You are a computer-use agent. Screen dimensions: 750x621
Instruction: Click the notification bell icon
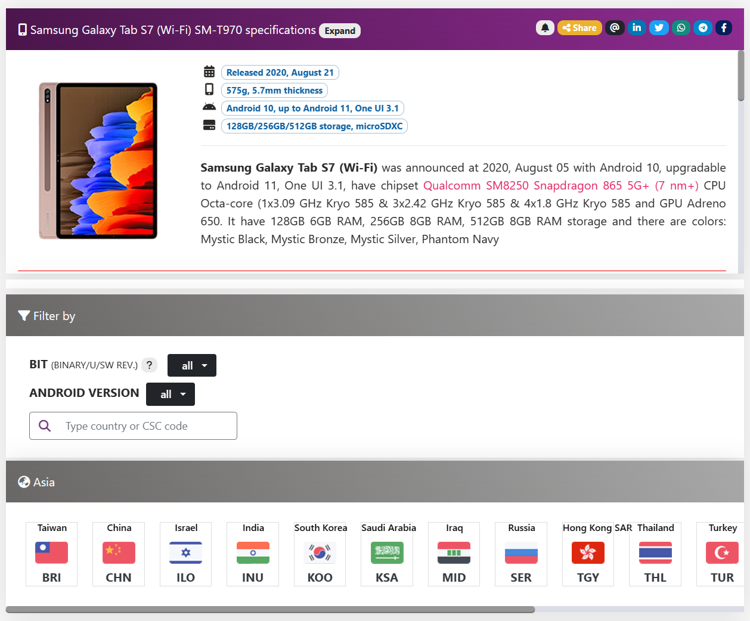pyautogui.click(x=545, y=27)
